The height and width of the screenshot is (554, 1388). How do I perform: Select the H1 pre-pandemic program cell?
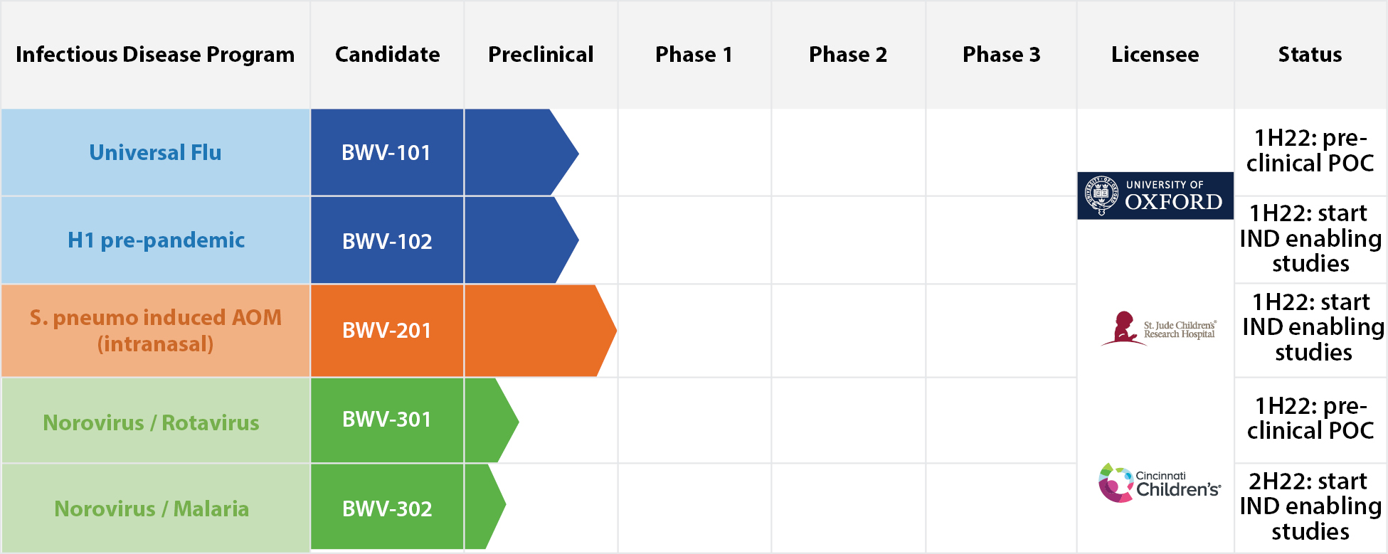(156, 240)
